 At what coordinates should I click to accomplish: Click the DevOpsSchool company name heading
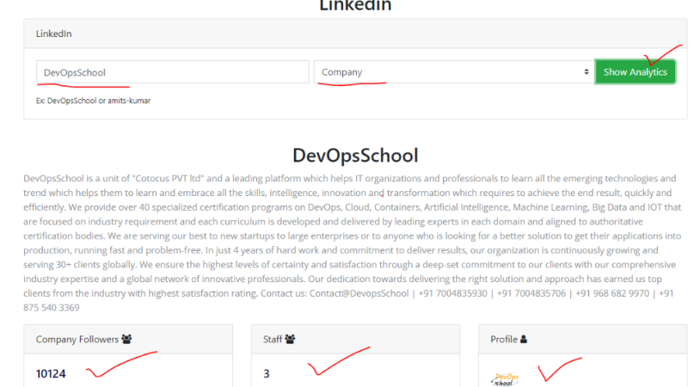point(355,156)
